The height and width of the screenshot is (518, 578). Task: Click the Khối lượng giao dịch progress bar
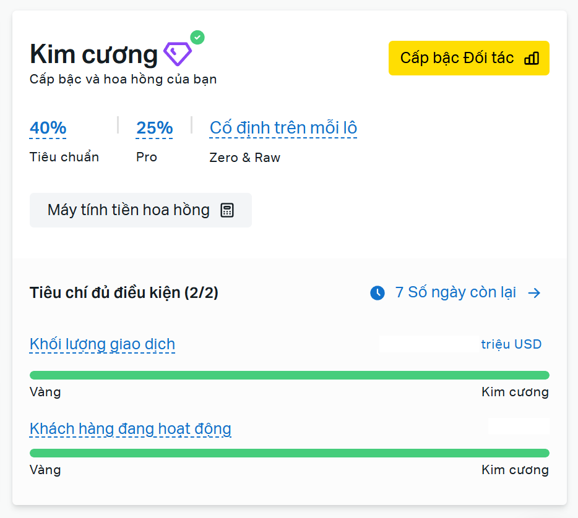pyautogui.click(x=289, y=375)
